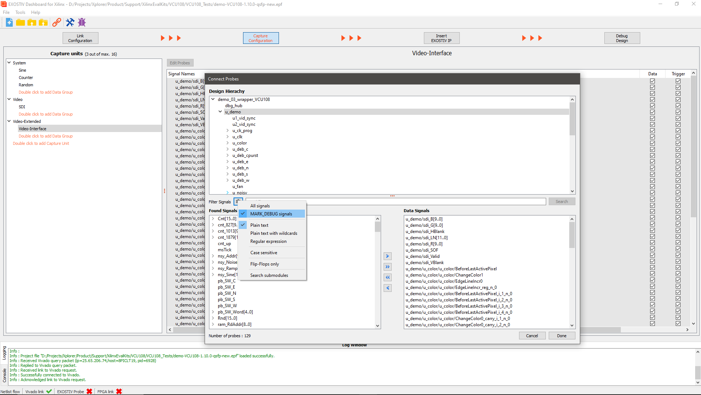Viewport: 701px width, 395px height.
Task: Click the purple bug debug icon
Action: [82, 23]
